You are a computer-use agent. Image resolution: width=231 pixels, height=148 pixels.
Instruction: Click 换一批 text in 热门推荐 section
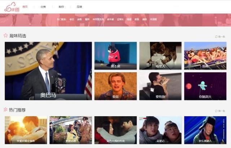pyautogui.click(x=222, y=111)
